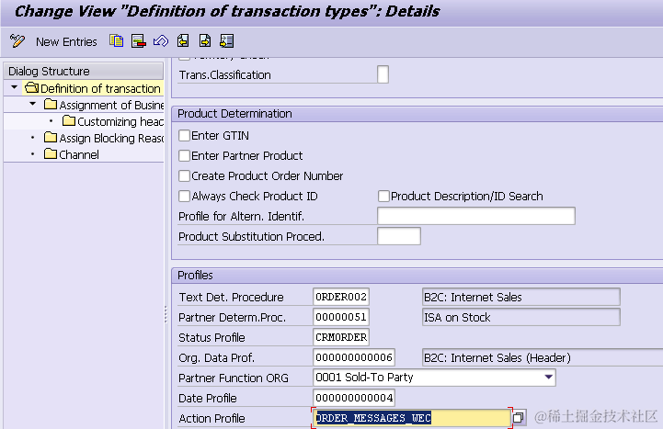Click Date Profile field 000000000004
The width and height of the screenshot is (663, 429).
(x=354, y=398)
